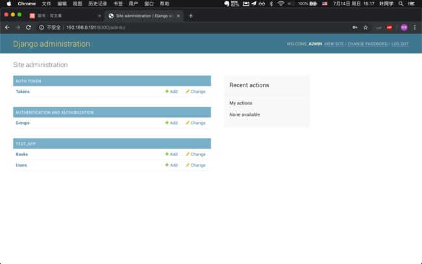The height and width of the screenshot is (264, 422).
Task: Add a new Token
Action: point(171,92)
